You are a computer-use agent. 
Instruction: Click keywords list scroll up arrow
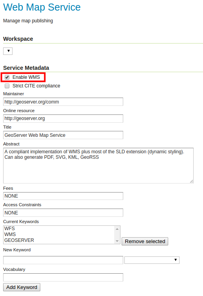pos(117,229)
